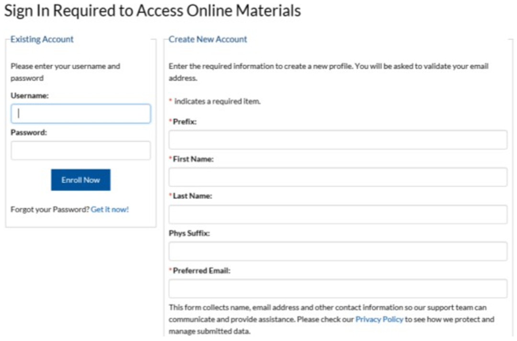Select the Prefix input field
Image resolution: width=517 pixels, height=341 pixels.
337,140
